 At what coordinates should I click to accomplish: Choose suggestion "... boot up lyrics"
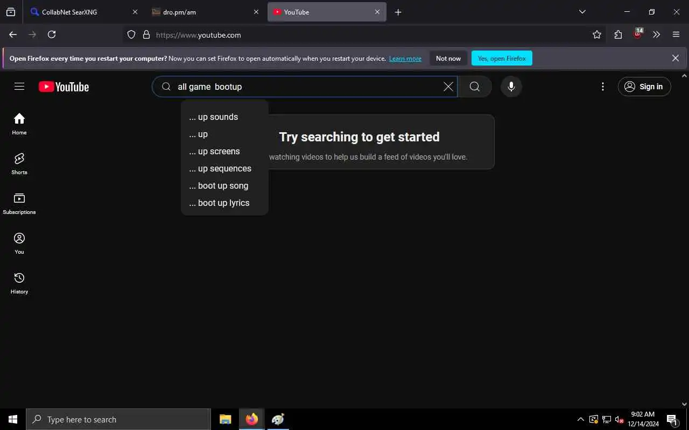(x=224, y=203)
